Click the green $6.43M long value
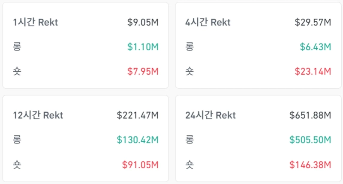 point(315,47)
